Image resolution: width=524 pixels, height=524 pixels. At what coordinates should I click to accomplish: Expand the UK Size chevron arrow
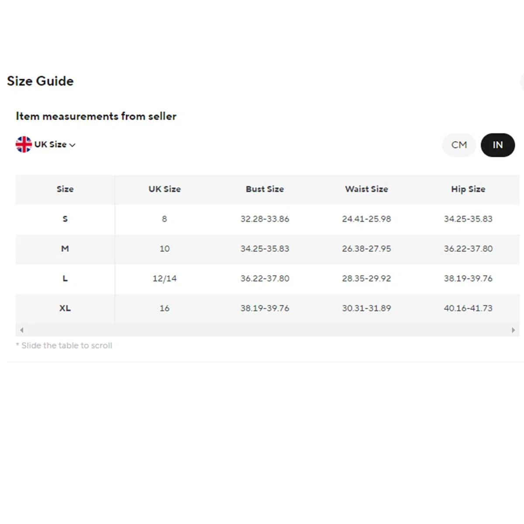click(72, 145)
